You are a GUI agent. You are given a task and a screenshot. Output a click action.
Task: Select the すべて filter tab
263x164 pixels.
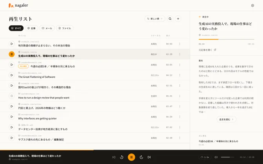(x=16, y=28)
